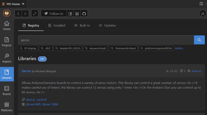Open the user account profile icon
This screenshot has height=115, width=207.
pos(202,13)
